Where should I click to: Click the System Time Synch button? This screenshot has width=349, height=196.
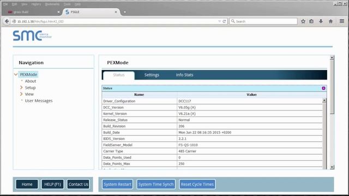point(156,184)
